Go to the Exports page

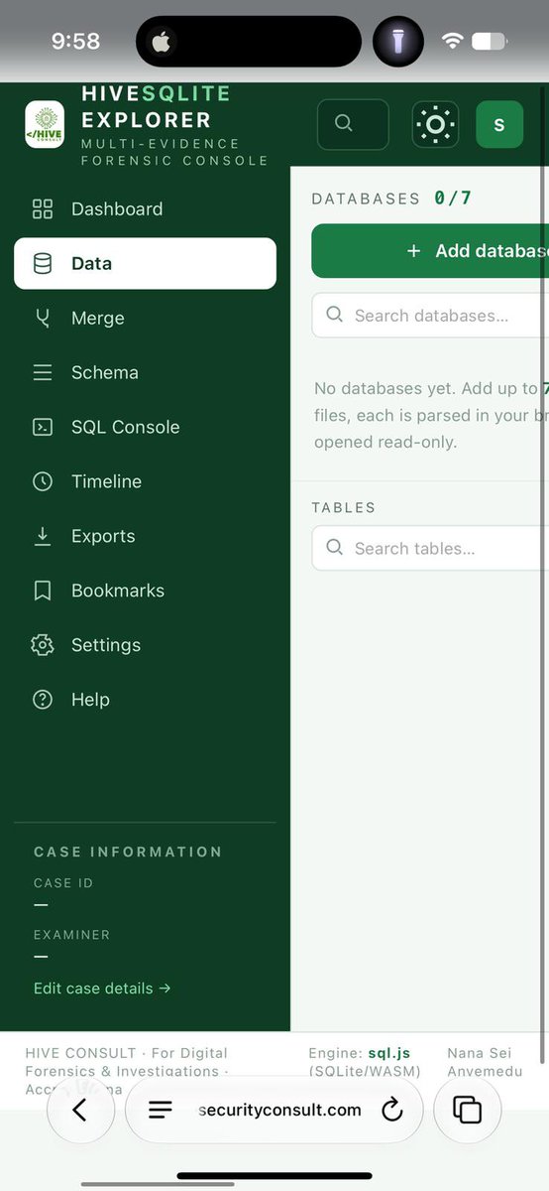tap(145, 536)
